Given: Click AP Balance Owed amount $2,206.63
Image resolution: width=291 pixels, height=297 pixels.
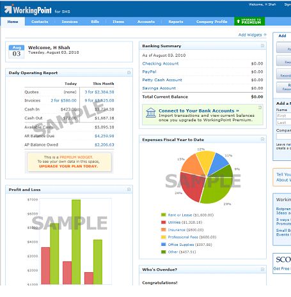Looking at the screenshot, I should [x=104, y=145].
